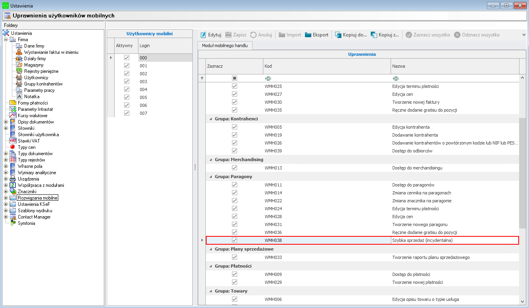Expand the Rozwiązania mobilne node

[x=6, y=198]
